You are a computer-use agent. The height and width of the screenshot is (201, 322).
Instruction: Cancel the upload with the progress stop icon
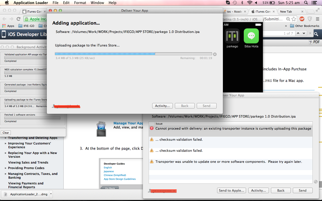click(x=215, y=54)
